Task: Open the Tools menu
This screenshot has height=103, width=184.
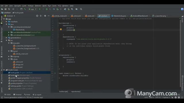Action: click(54, 6)
